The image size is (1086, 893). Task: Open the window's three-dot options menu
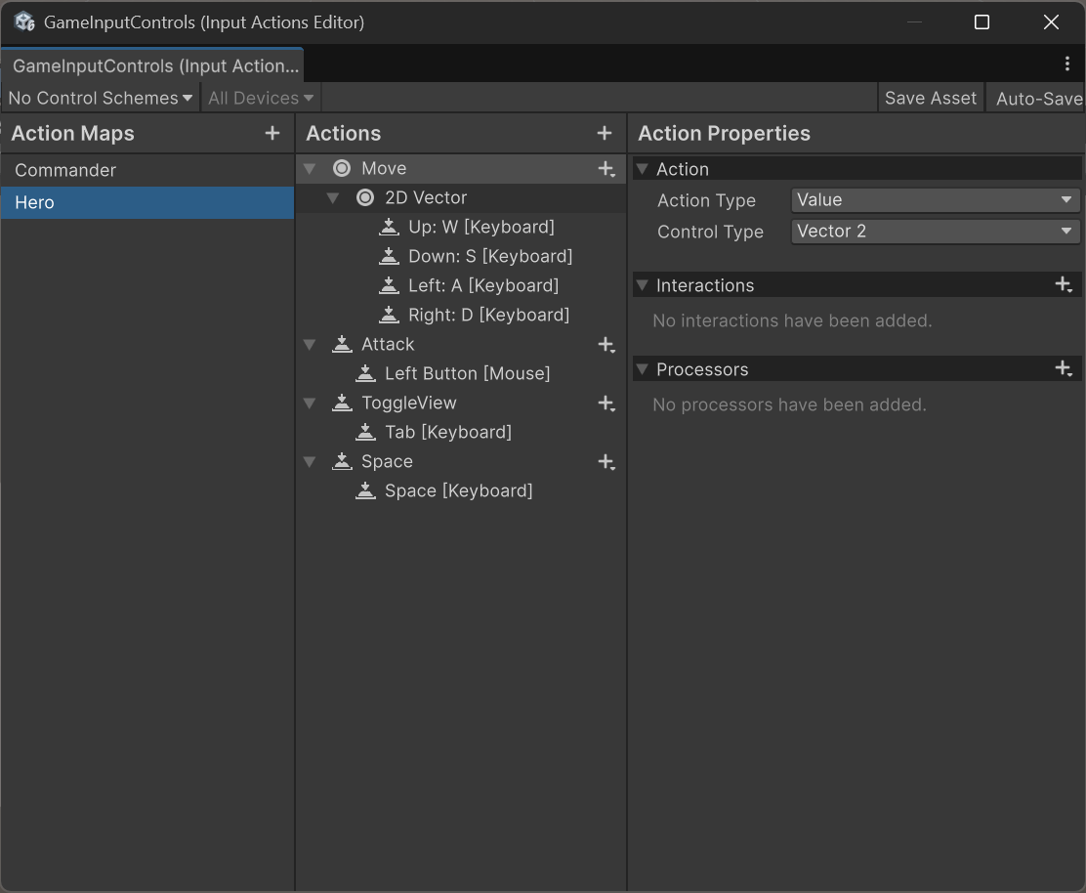pos(1067,64)
